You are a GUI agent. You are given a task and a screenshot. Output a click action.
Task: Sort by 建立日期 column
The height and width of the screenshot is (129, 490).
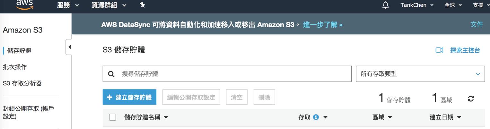pos(445,117)
